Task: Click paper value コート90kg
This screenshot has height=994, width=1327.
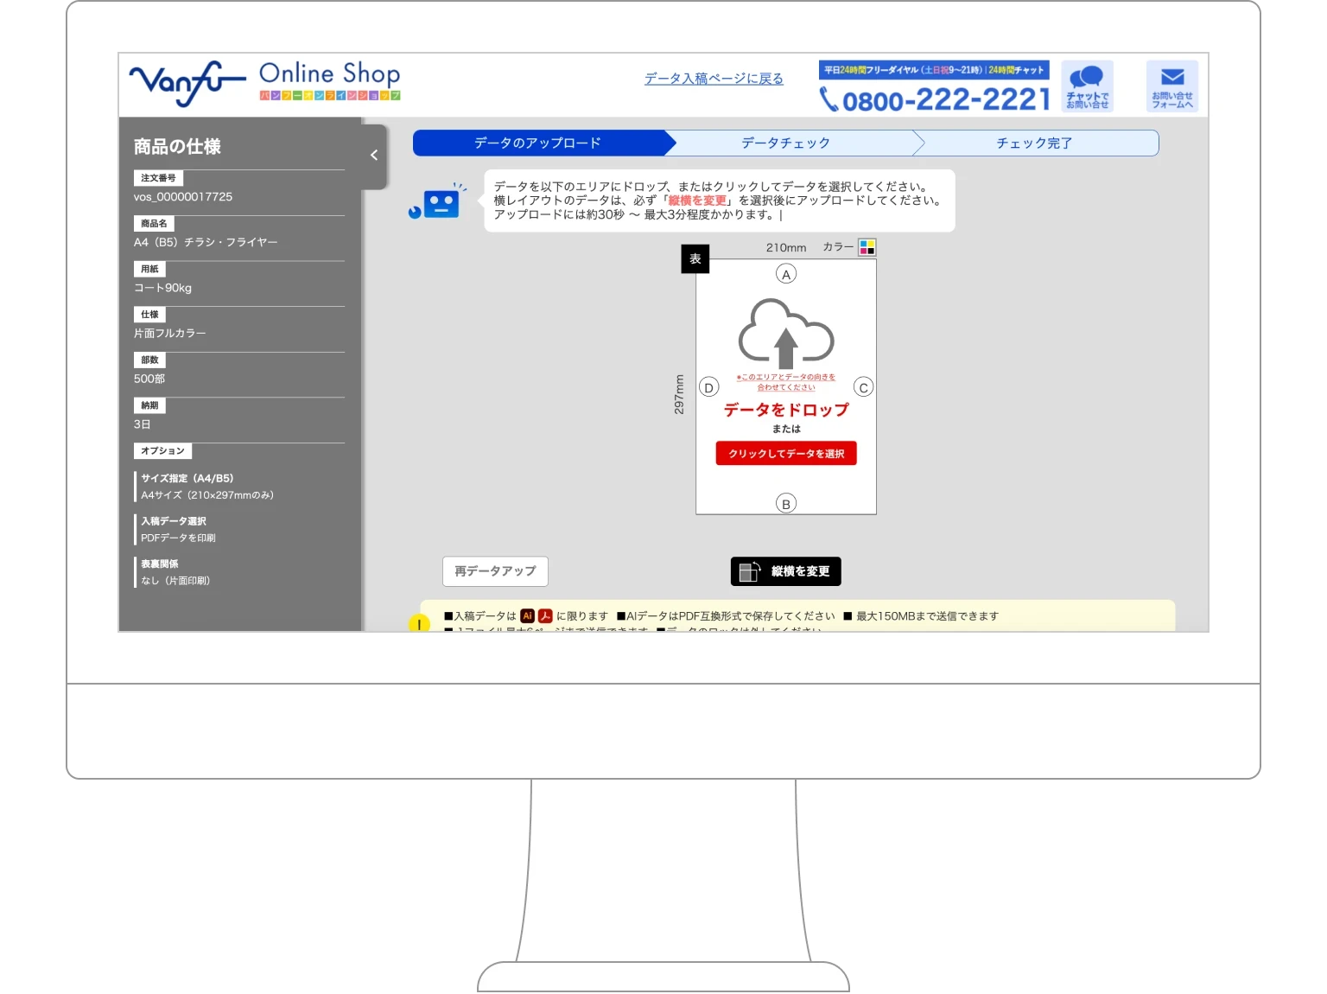Action: [x=162, y=288]
